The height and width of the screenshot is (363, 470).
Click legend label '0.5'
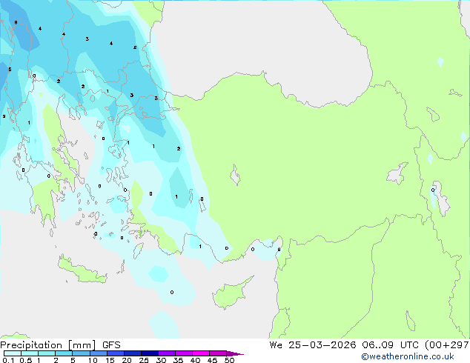(x=26, y=360)
